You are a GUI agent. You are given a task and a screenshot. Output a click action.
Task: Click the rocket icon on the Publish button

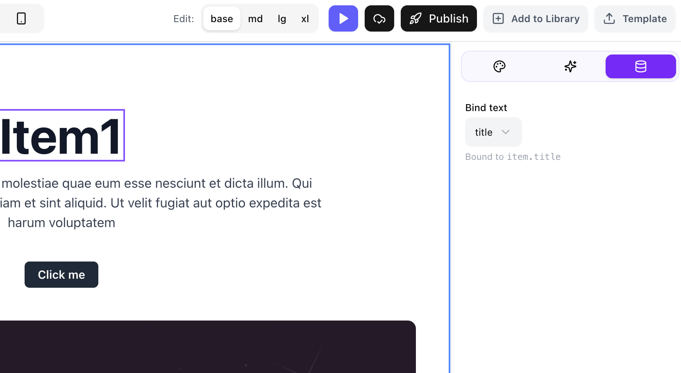[415, 18]
